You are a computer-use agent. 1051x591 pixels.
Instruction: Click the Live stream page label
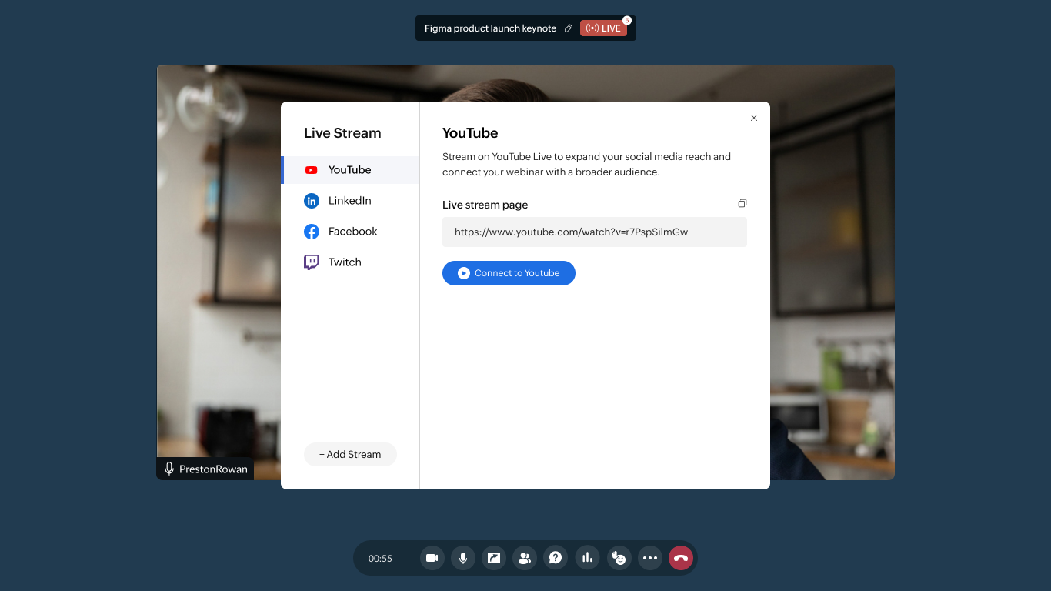pyautogui.click(x=485, y=205)
